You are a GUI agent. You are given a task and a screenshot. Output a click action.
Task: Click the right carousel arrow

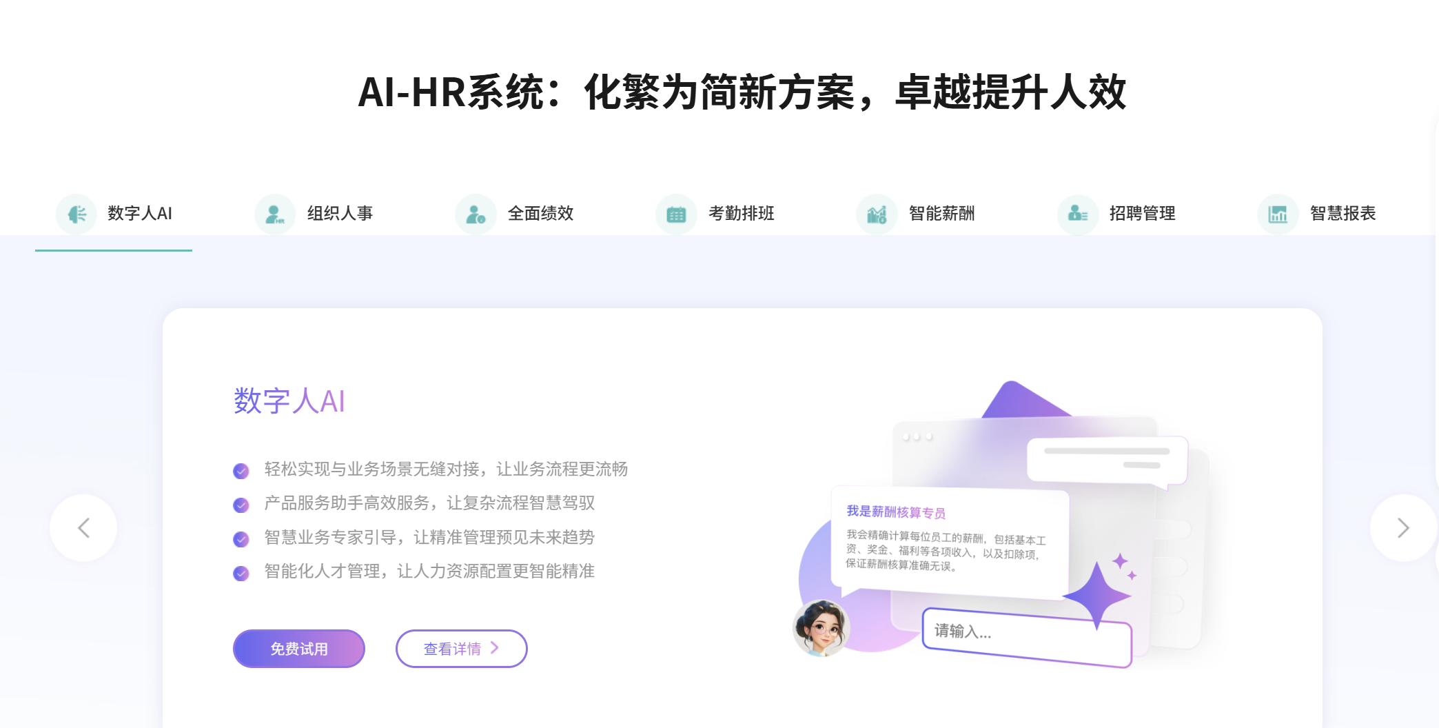point(1402,527)
